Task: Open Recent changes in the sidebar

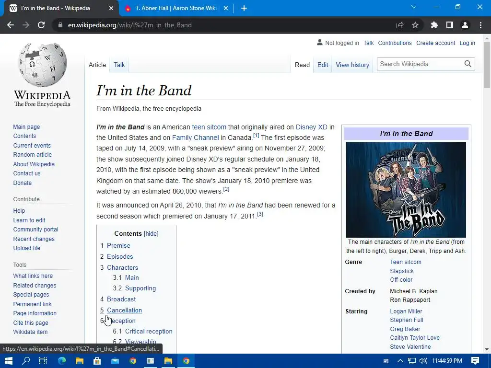Action: pos(34,239)
